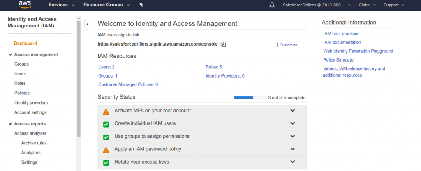
Task: Open Users in the sidebar
Action: 20,73
